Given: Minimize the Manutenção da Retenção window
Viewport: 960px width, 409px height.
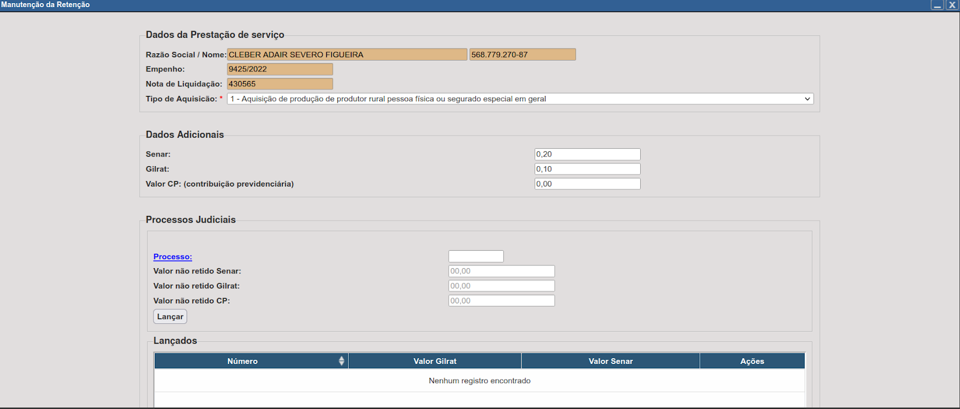Looking at the screenshot, I should (937, 5).
